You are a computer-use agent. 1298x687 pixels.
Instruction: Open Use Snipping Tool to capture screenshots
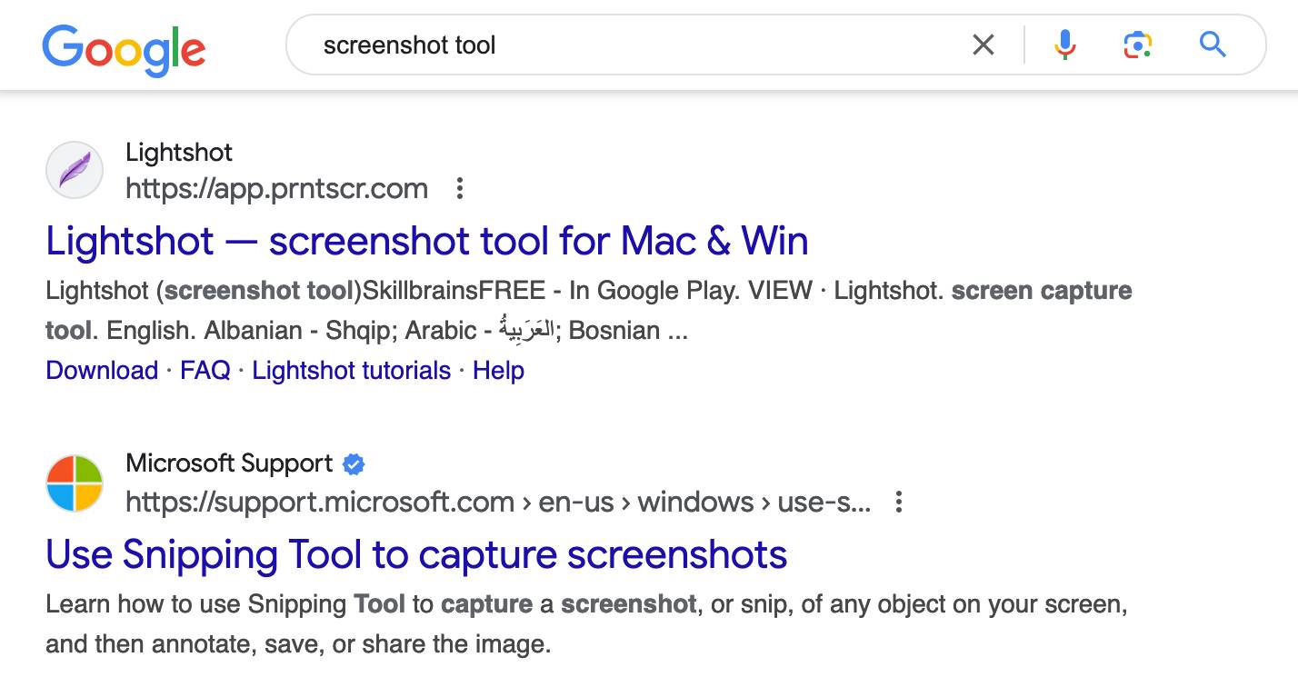pyautogui.click(x=416, y=554)
